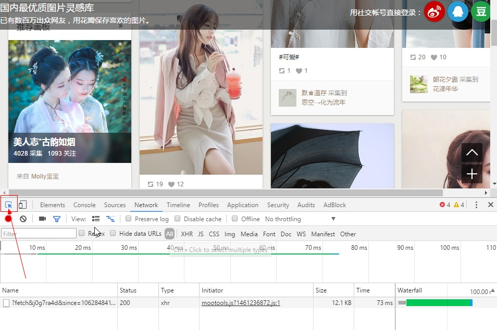
Task: Enable the Preserve log checkbox
Action: point(129,219)
